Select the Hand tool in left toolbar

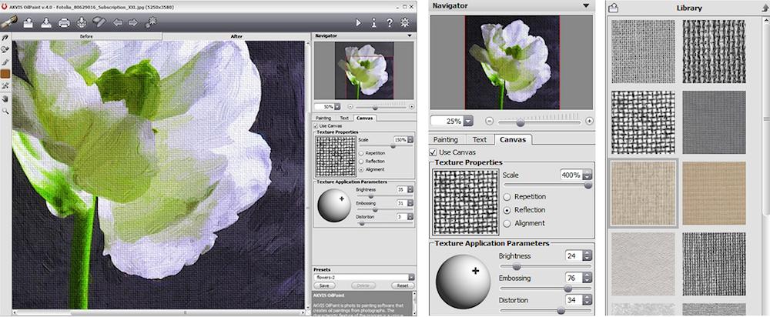click(5, 98)
